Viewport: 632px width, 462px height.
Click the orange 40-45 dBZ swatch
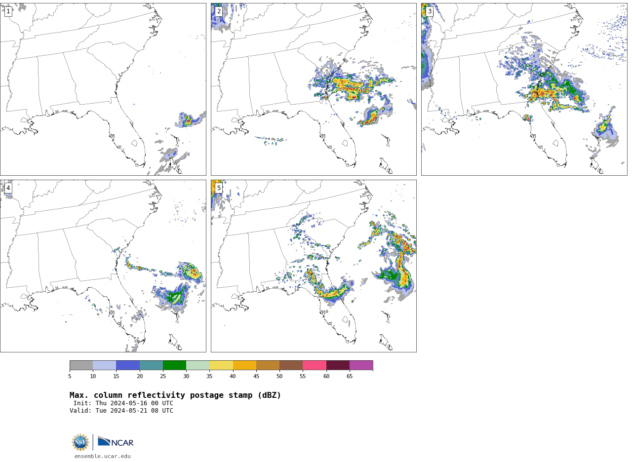(x=244, y=365)
